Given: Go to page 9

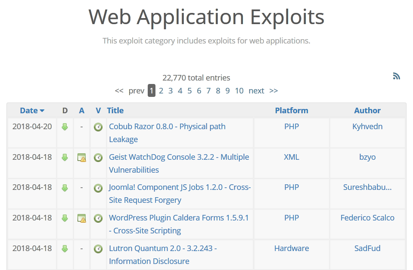Looking at the screenshot, I should click(x=227, y=90).
